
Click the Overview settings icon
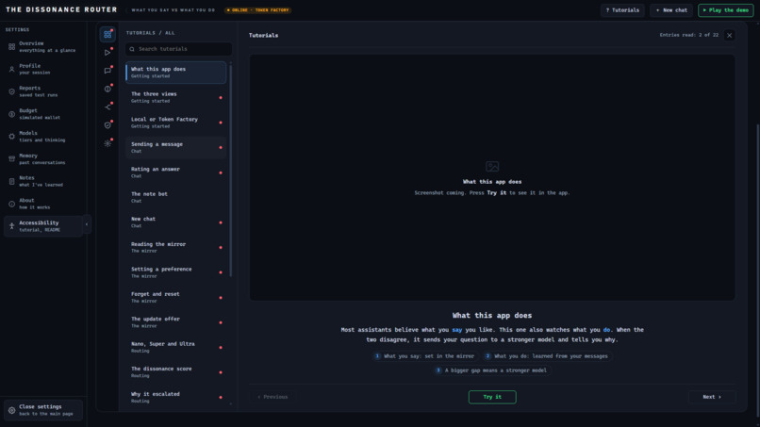tap(11, 47)
